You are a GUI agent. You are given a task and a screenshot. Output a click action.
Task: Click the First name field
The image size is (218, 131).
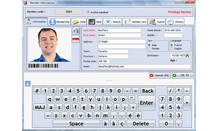click(120, 35)
